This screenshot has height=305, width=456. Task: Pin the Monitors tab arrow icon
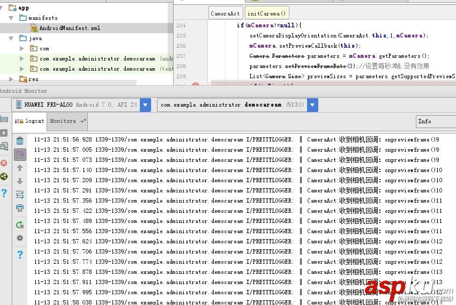point(83,121)
